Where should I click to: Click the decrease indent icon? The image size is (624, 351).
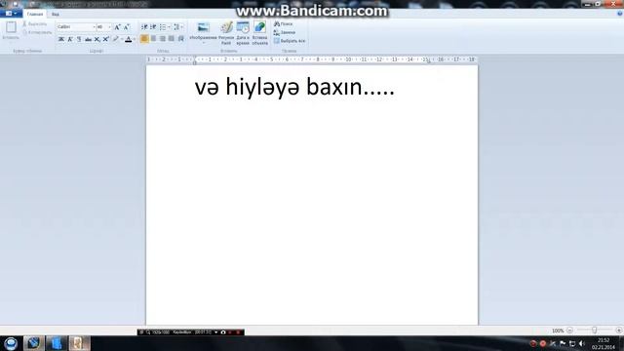coord(144,27)
